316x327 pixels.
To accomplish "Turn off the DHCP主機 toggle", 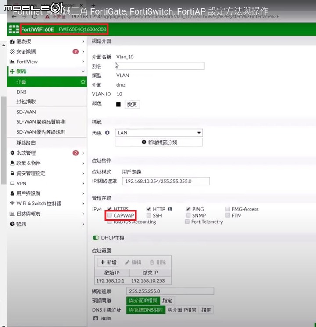I will [96, 238].
